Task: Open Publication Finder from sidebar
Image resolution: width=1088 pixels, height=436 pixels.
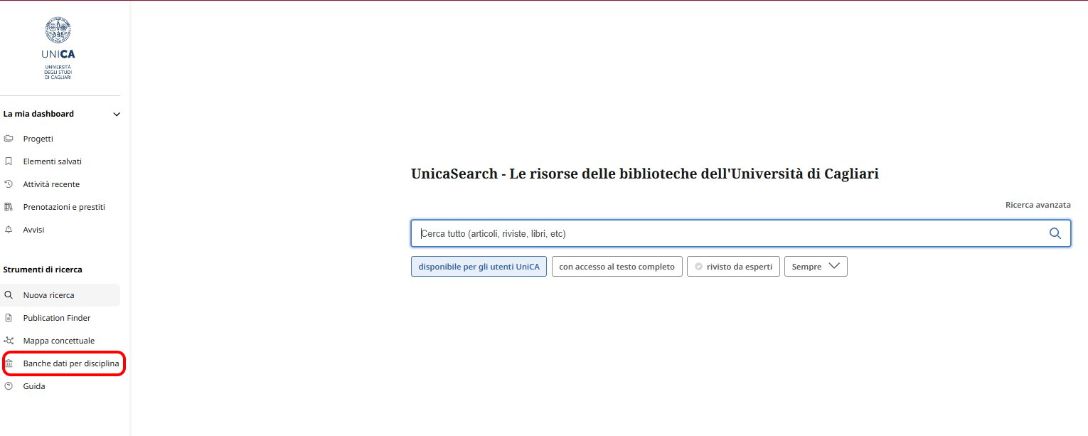Action: (x=57, y=318)
